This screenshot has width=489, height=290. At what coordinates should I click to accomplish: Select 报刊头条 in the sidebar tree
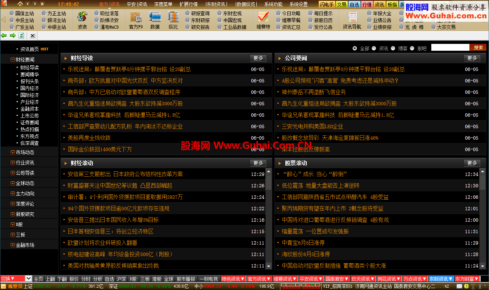click(29, 81)
